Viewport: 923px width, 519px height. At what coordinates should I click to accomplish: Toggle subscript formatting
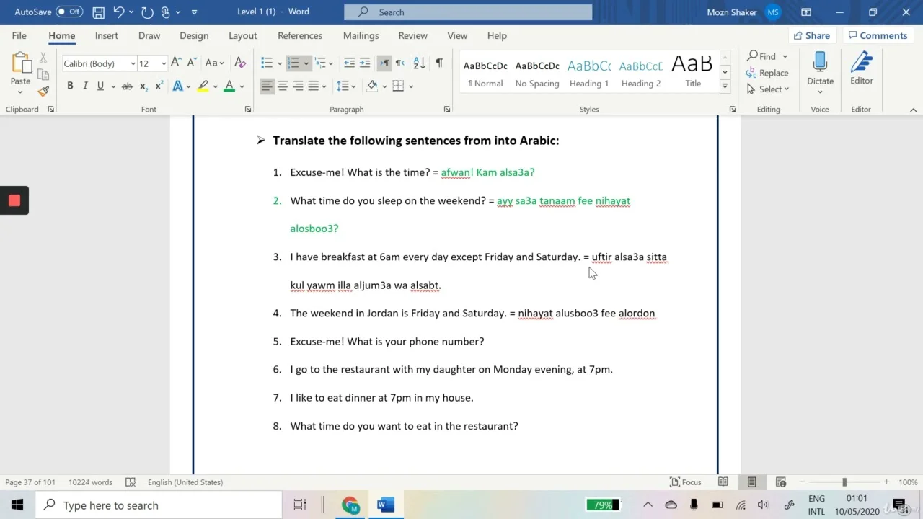pos(143,86)
